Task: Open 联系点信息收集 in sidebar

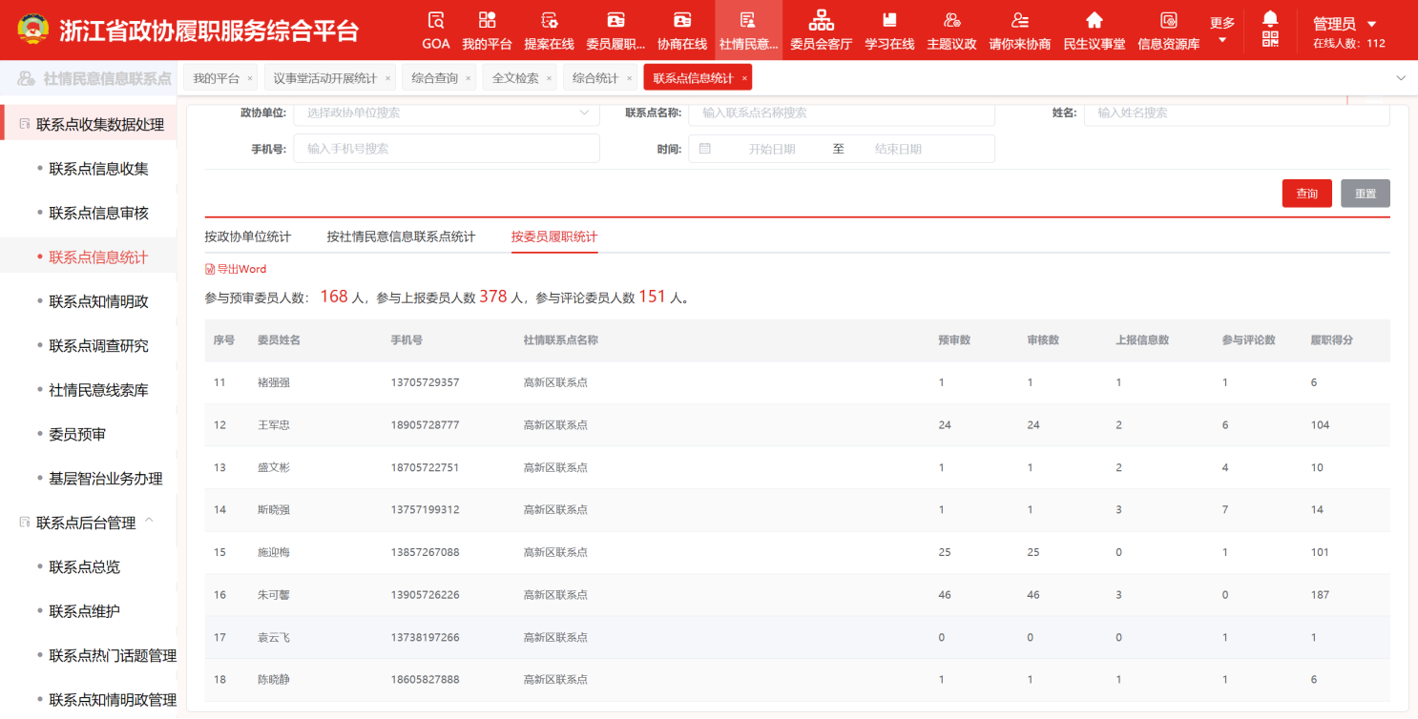Action: pyautogui.click(x=98, y=169)
